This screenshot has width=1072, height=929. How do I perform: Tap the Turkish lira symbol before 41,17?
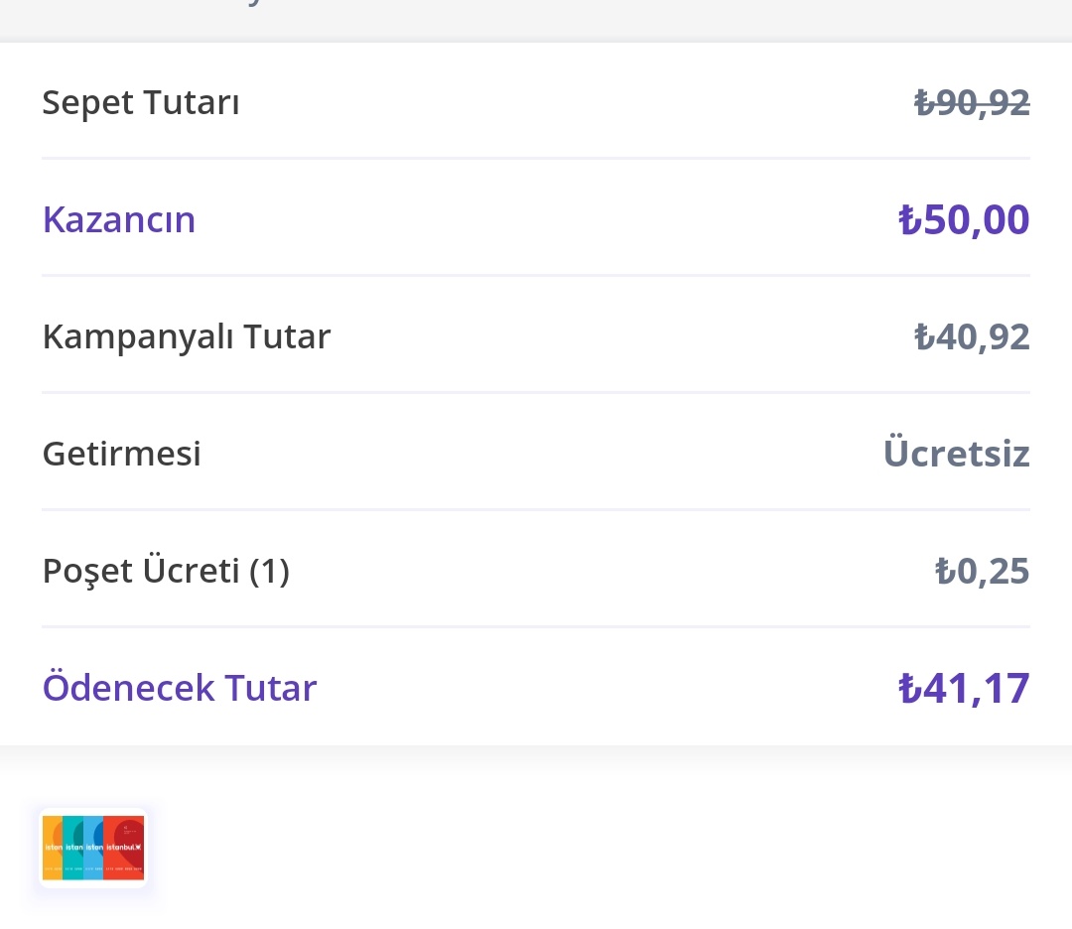click(909, 688)
